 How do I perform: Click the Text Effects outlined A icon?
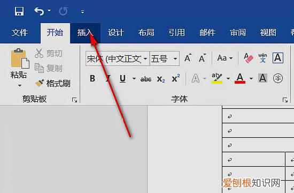196,78
